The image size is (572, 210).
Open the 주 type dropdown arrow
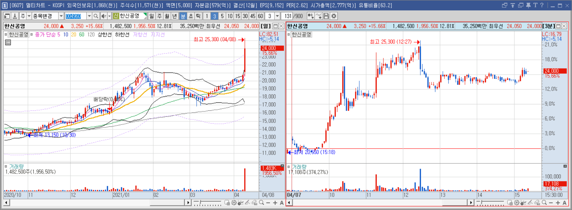pos(29,16)
